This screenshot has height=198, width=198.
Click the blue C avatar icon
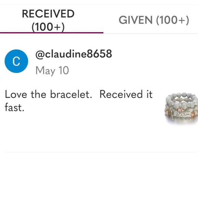pyautogui.click(x=16, y=61)
